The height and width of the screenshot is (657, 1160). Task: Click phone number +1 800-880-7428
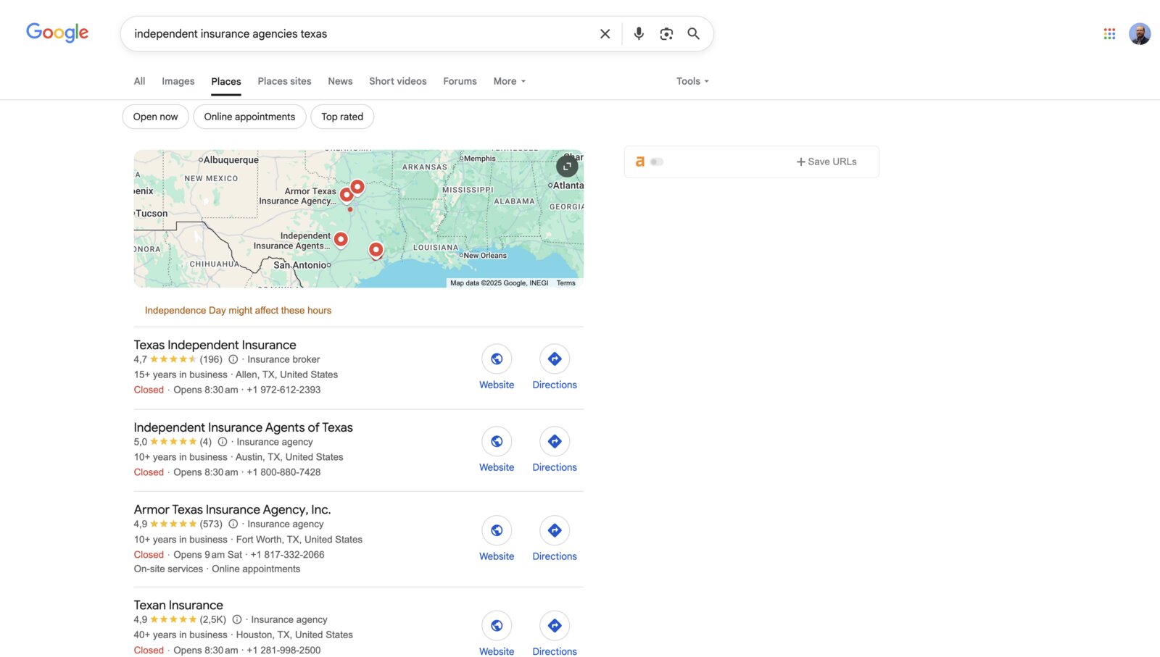tap(283, 472)
